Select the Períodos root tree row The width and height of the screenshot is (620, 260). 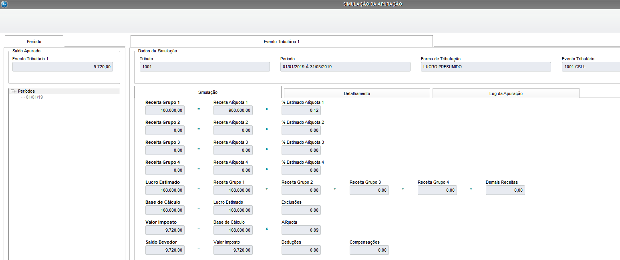tap(64, 91)
